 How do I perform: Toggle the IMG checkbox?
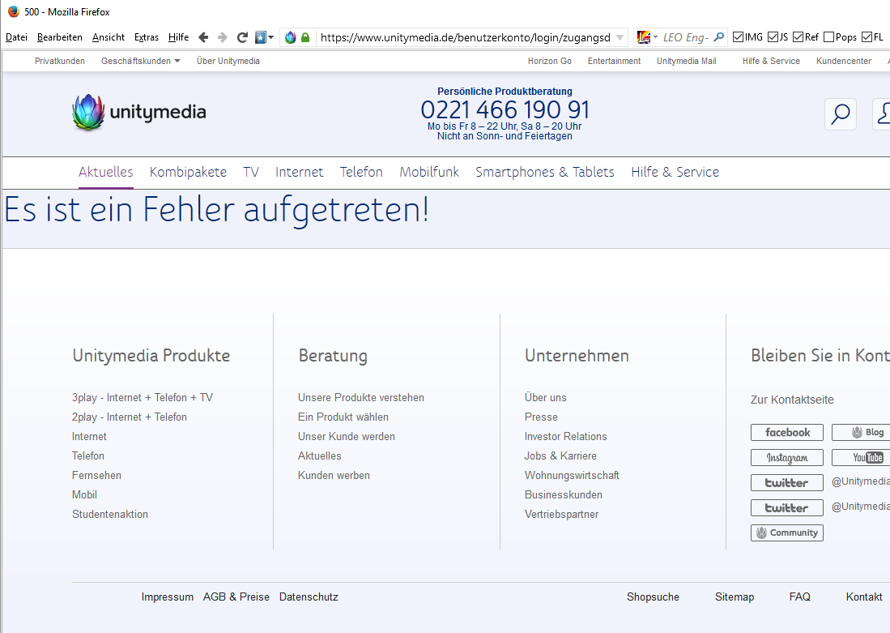(738, 37)
